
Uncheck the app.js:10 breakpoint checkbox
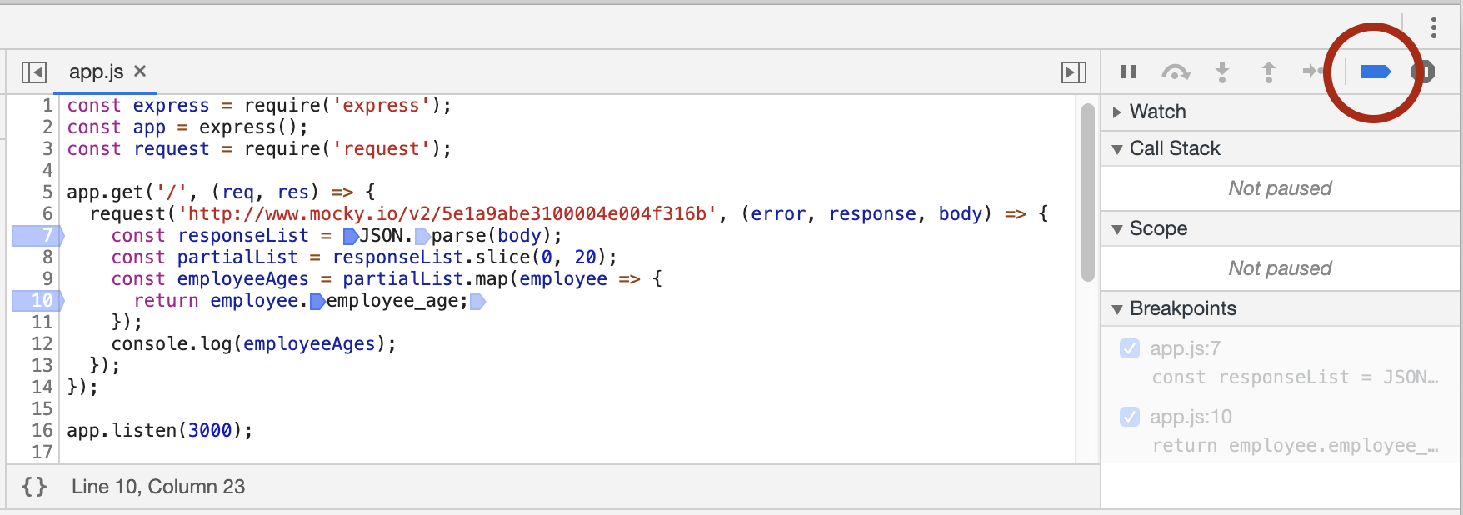1130,417
